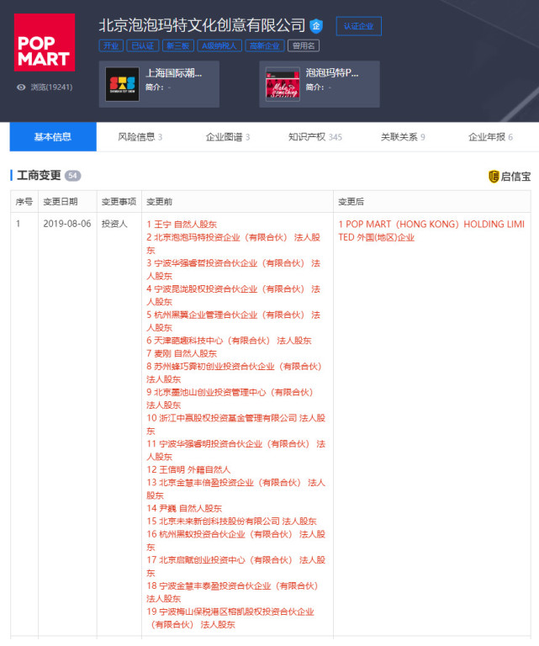Click the blue verified enterprise shield badge
The image size is (539, 646).
pos(316,26)
